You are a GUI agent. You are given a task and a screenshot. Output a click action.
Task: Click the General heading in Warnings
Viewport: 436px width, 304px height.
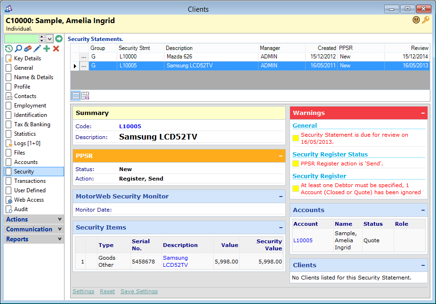tap(305, 126)
